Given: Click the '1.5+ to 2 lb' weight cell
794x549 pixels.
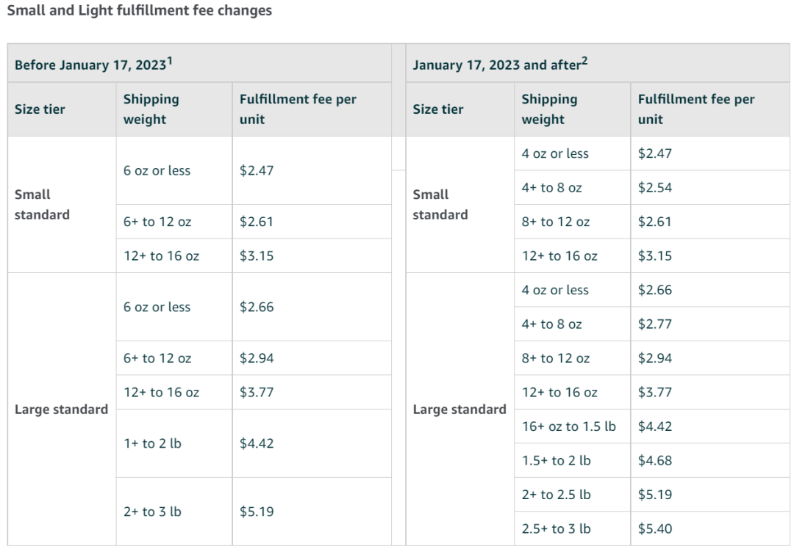Looking at the screenshot, I should 572,460.
